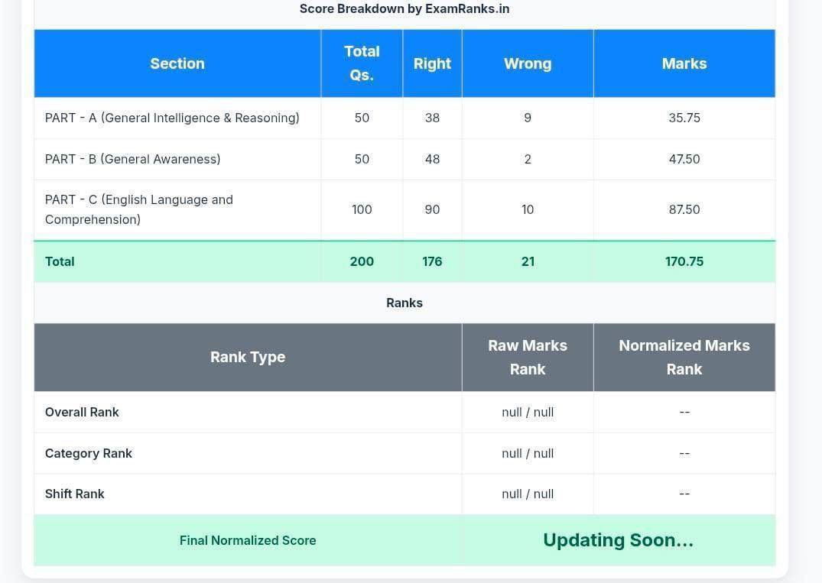This screenshot has width=822, height=583.
Task: Click the Normalized Marks Rank column header
Action: point(684,358)
